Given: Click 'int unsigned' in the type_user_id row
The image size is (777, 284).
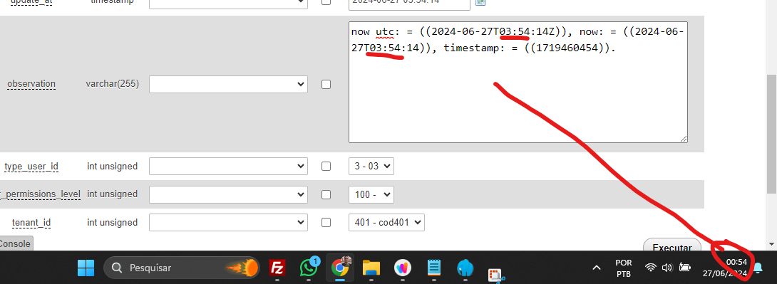Looking at the screenshot, I should (113, 167).
